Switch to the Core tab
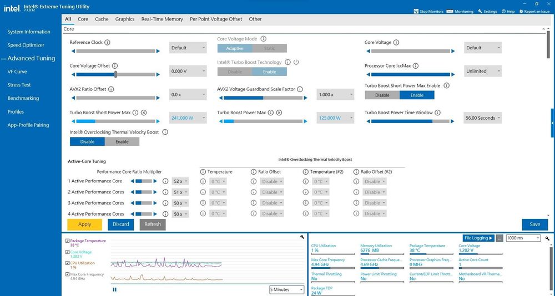Viewport: 555px width, 296px height. [83, 19]
